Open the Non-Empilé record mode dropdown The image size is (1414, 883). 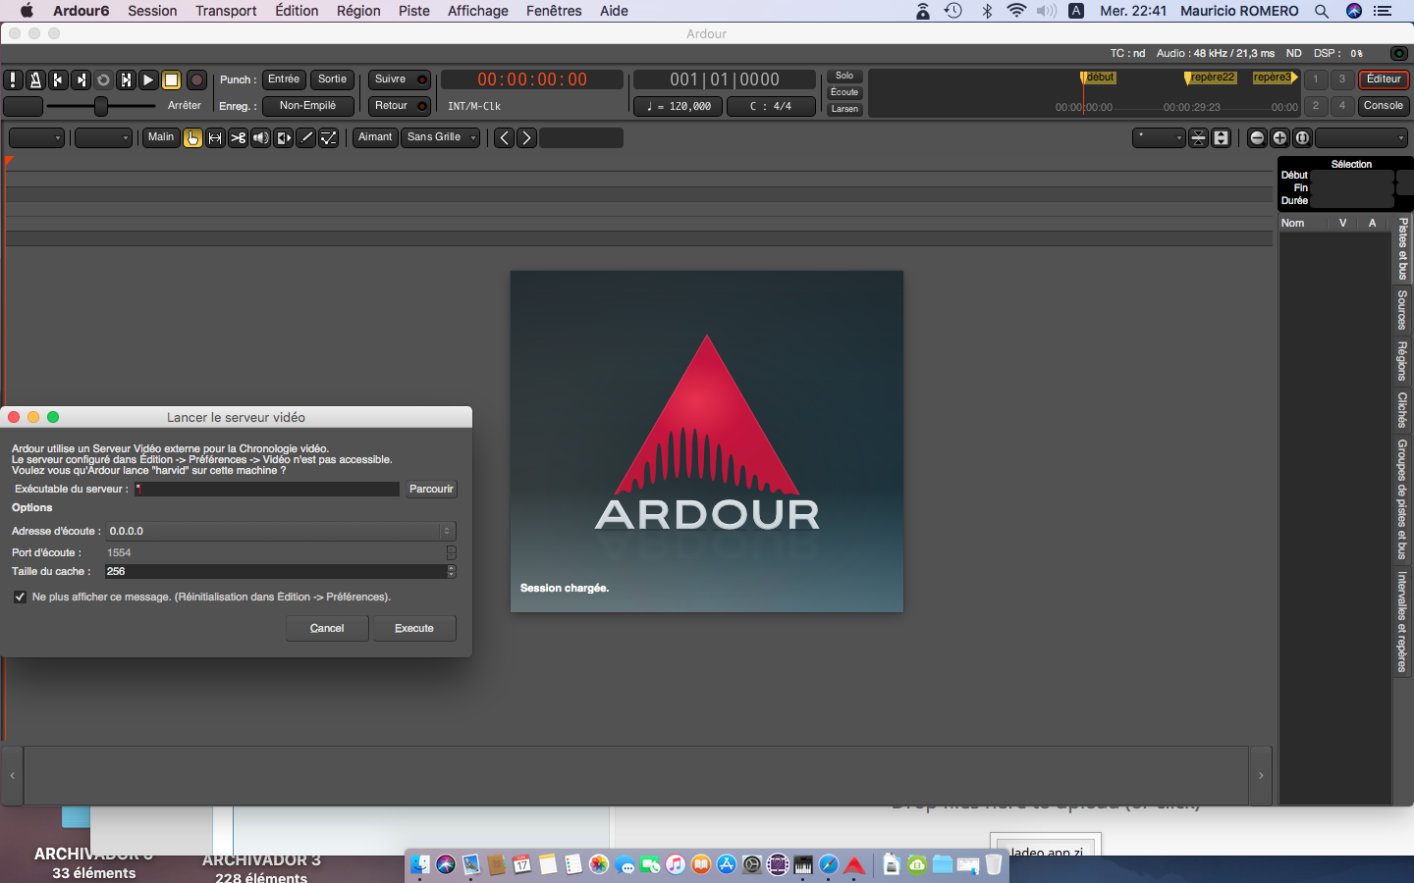tap(307, 106)
